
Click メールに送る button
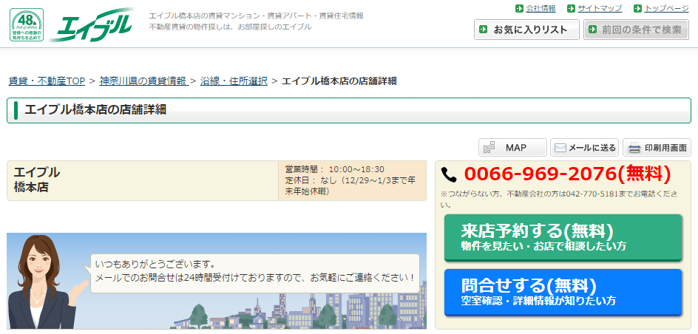click(x=584, y=148)
